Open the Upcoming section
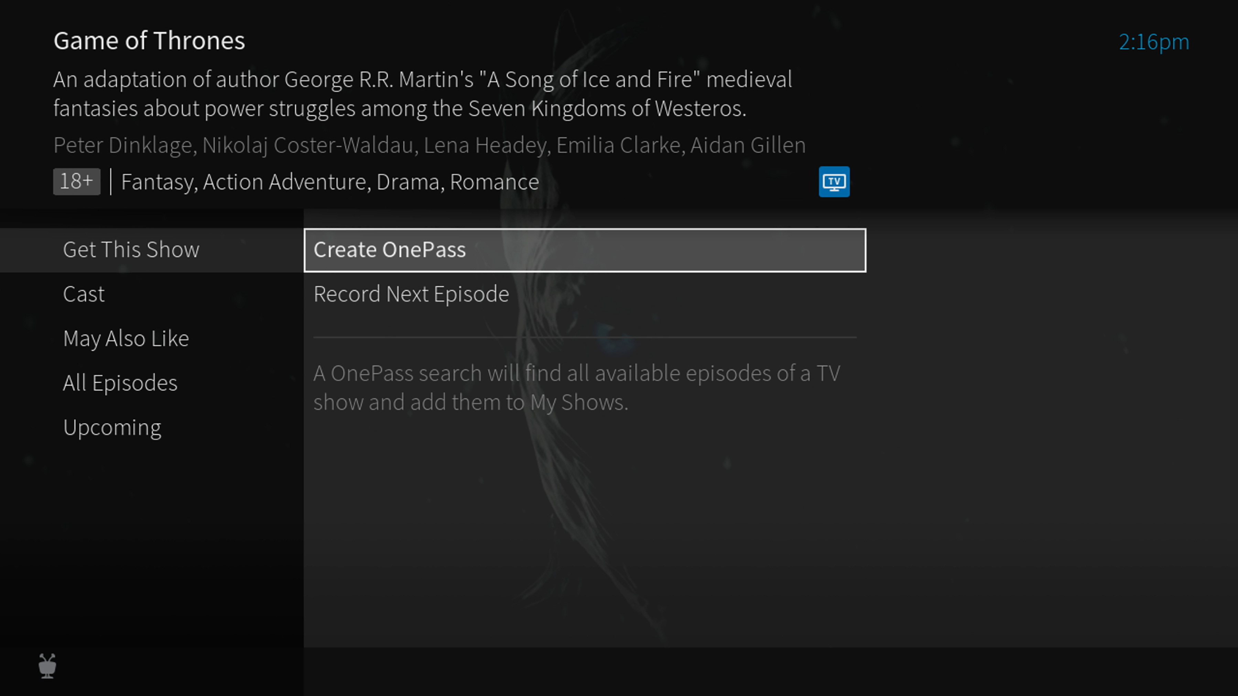This screenshot has width=1238, height=696. [x=111, y=427]
